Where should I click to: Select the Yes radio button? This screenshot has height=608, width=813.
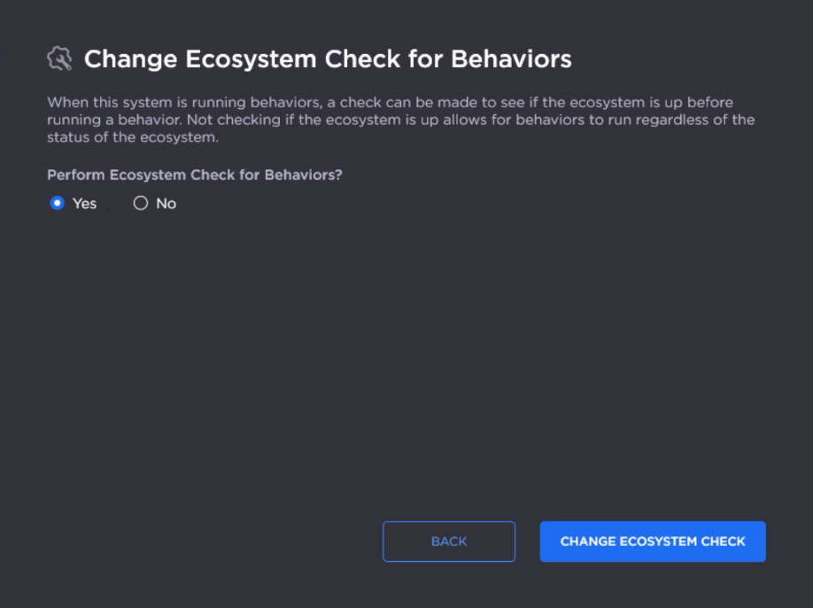[x=58, y=203]
